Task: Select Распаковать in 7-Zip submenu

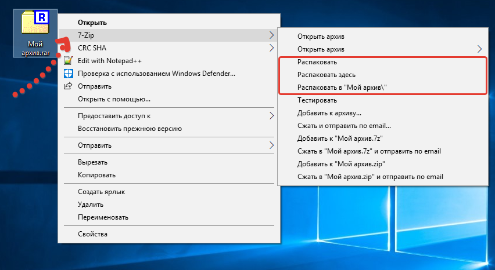Action: tap(383, 62)
